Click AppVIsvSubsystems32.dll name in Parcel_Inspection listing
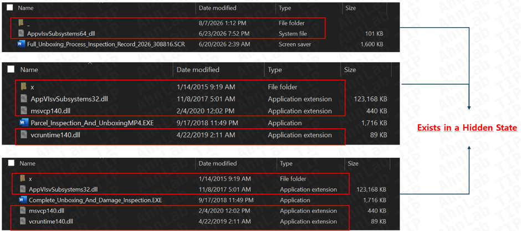Image resolution: width=521 pixels, height=231 pixels. point(69,99)
